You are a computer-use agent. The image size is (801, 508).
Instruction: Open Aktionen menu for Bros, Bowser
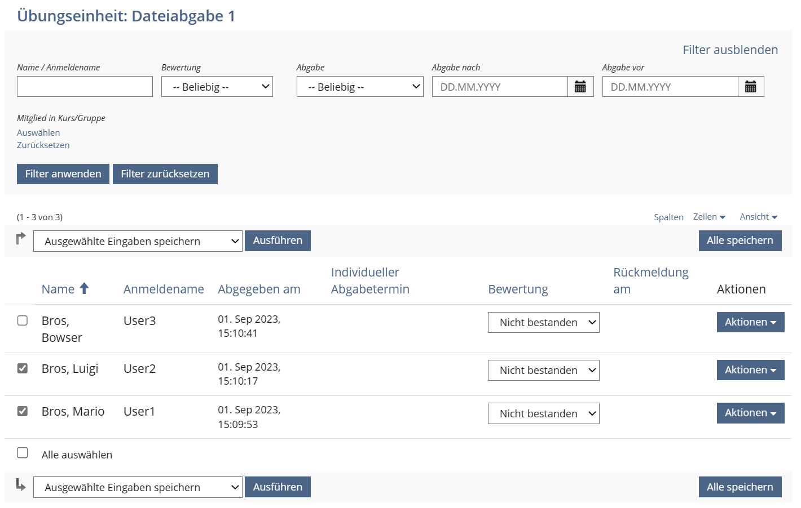[x=750, y=322]
